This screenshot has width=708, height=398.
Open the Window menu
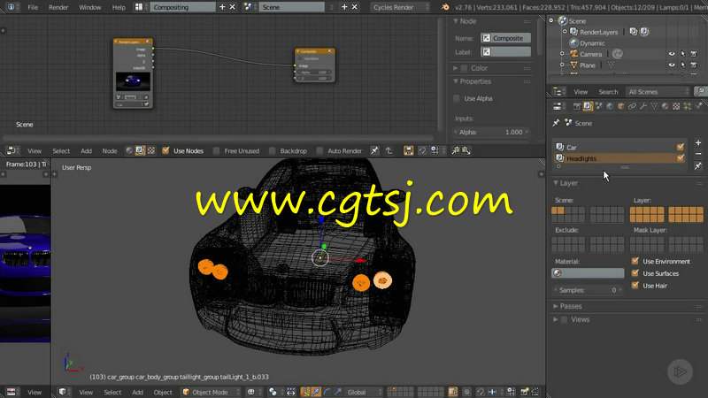[x=90, y=7]
